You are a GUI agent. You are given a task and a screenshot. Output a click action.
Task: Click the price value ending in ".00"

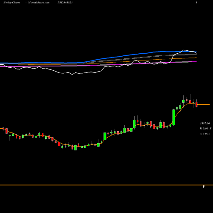coord(205,123)
